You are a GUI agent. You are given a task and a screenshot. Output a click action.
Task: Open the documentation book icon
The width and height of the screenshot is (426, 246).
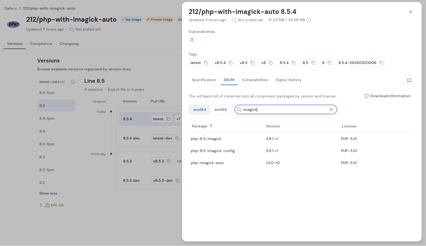pyautogui.click(x=409, y=80)
